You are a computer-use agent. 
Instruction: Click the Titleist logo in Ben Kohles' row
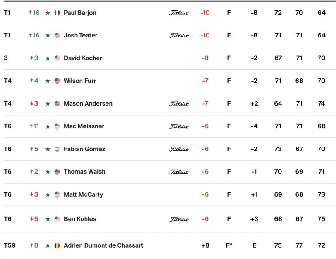tap(179, 219)
